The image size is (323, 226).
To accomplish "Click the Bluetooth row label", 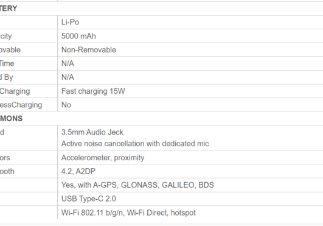I will point(7,171).
